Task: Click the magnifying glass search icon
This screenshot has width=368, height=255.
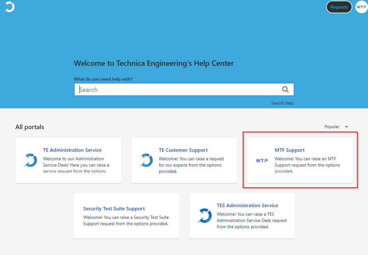Action: tap(285, 90)
